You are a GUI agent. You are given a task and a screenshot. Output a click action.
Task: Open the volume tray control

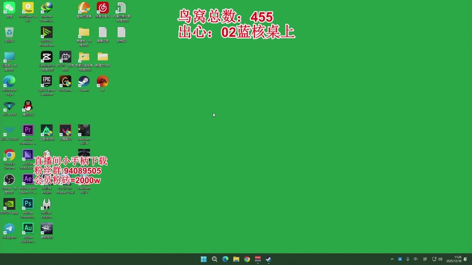pos(440,259)
